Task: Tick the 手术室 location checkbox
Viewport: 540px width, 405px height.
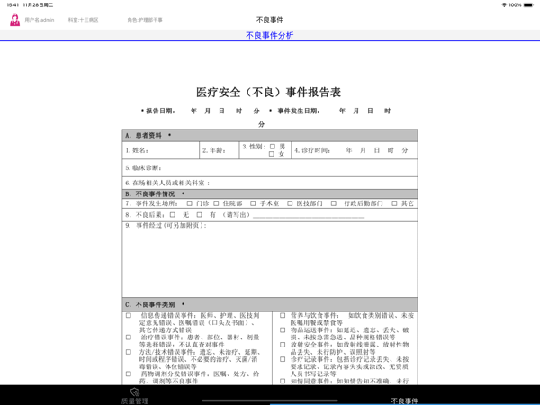Action: [253, 203]
